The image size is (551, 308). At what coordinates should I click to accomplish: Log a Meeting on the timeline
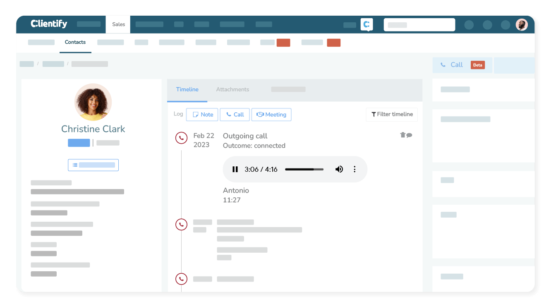[271, 114]
